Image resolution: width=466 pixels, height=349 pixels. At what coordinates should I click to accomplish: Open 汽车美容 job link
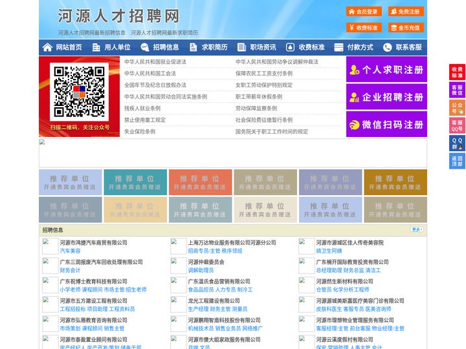pos(70,251)
